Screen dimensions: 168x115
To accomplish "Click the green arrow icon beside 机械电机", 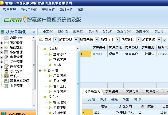I will point(50,113).
